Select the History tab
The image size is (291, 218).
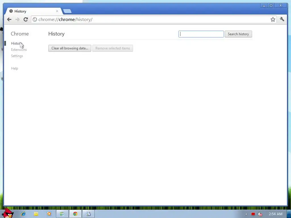point(34,11)
